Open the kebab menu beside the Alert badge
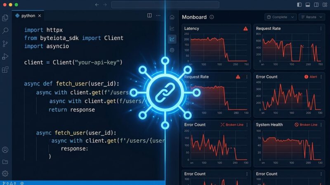Image resolution: width=330 pixels, height=185 pixels. 321,77
